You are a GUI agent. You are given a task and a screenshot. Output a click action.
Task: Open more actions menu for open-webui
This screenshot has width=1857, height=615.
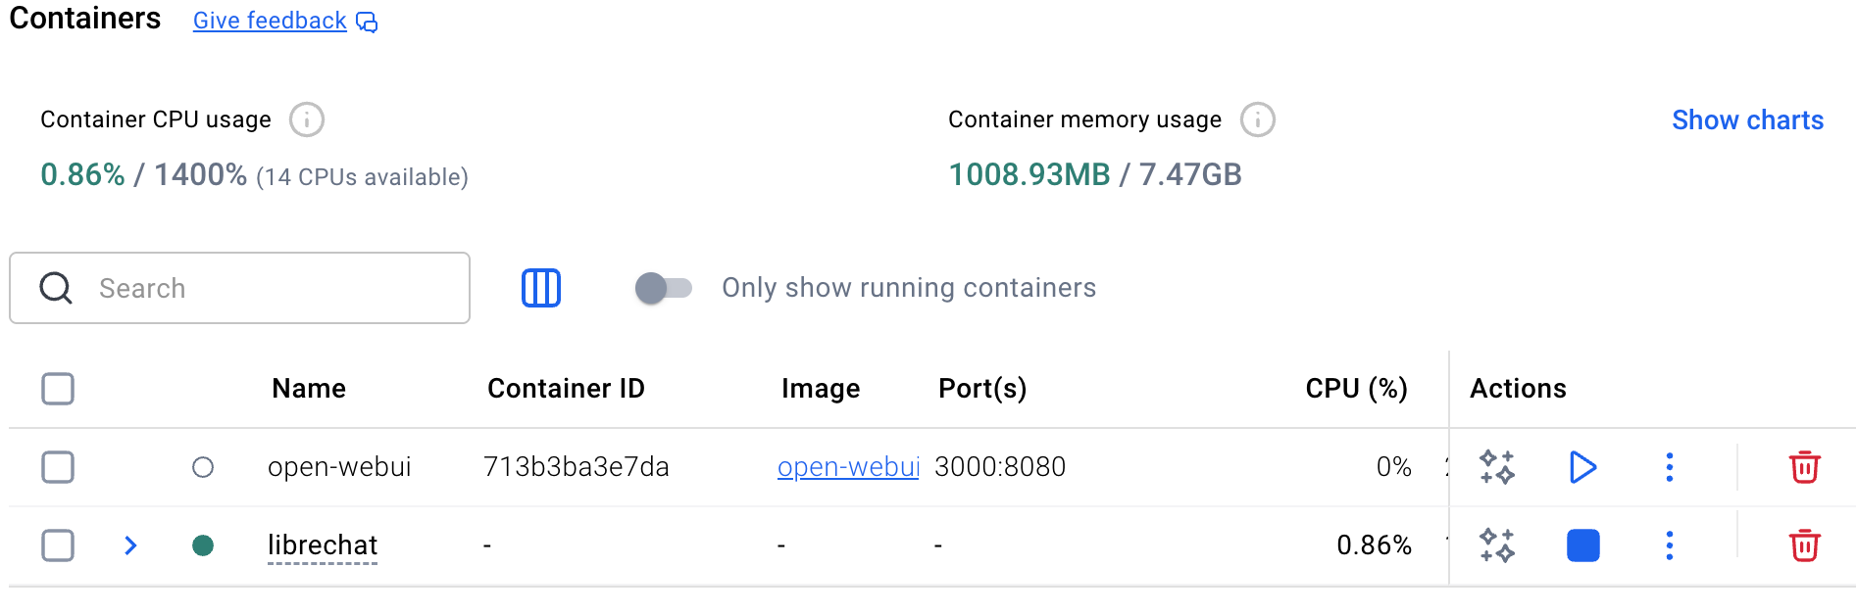(x=1669, y=467)
